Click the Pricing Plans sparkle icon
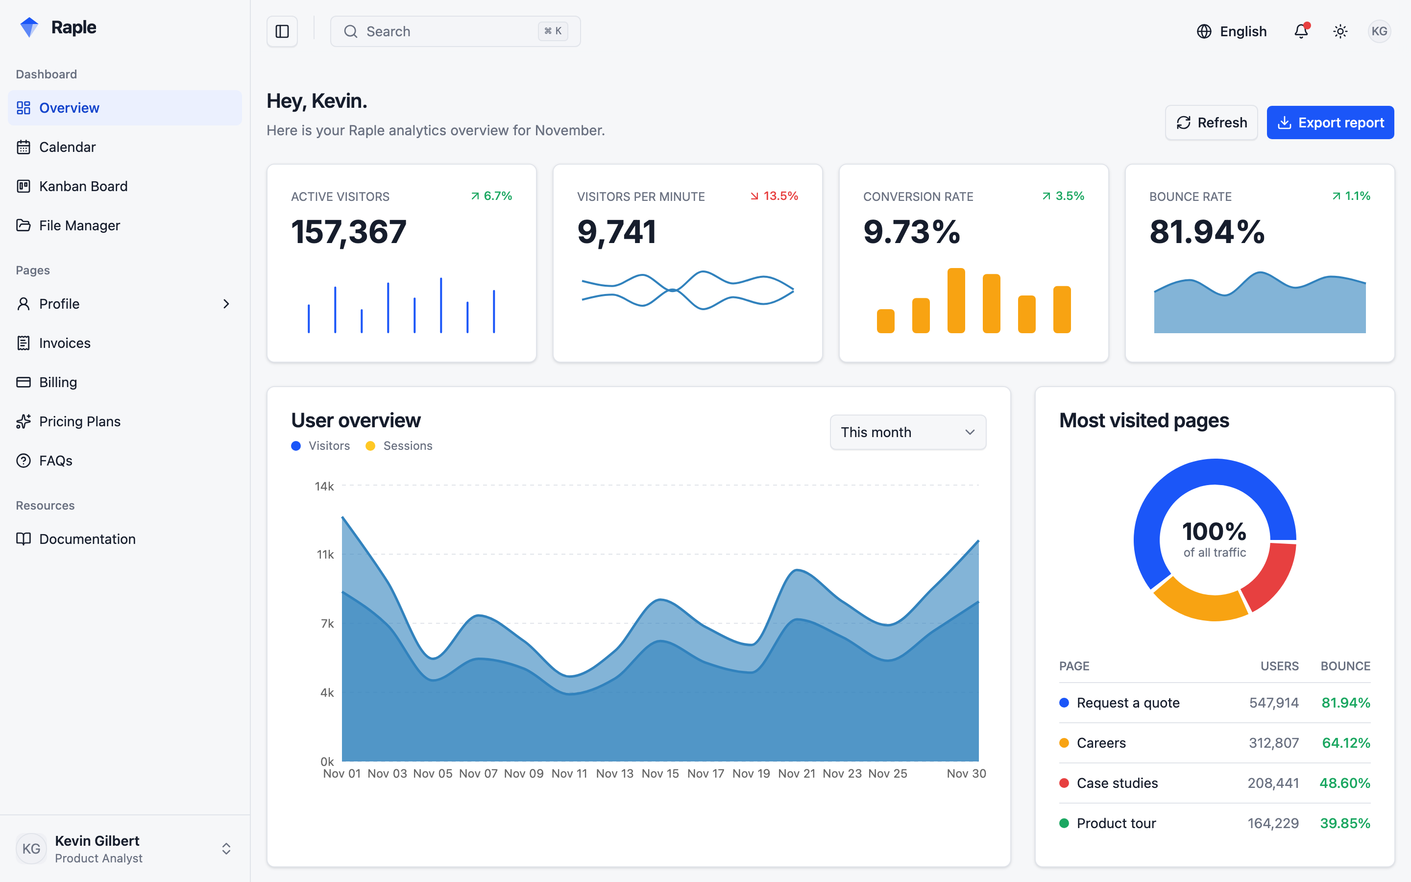 (x=24, y=421)
